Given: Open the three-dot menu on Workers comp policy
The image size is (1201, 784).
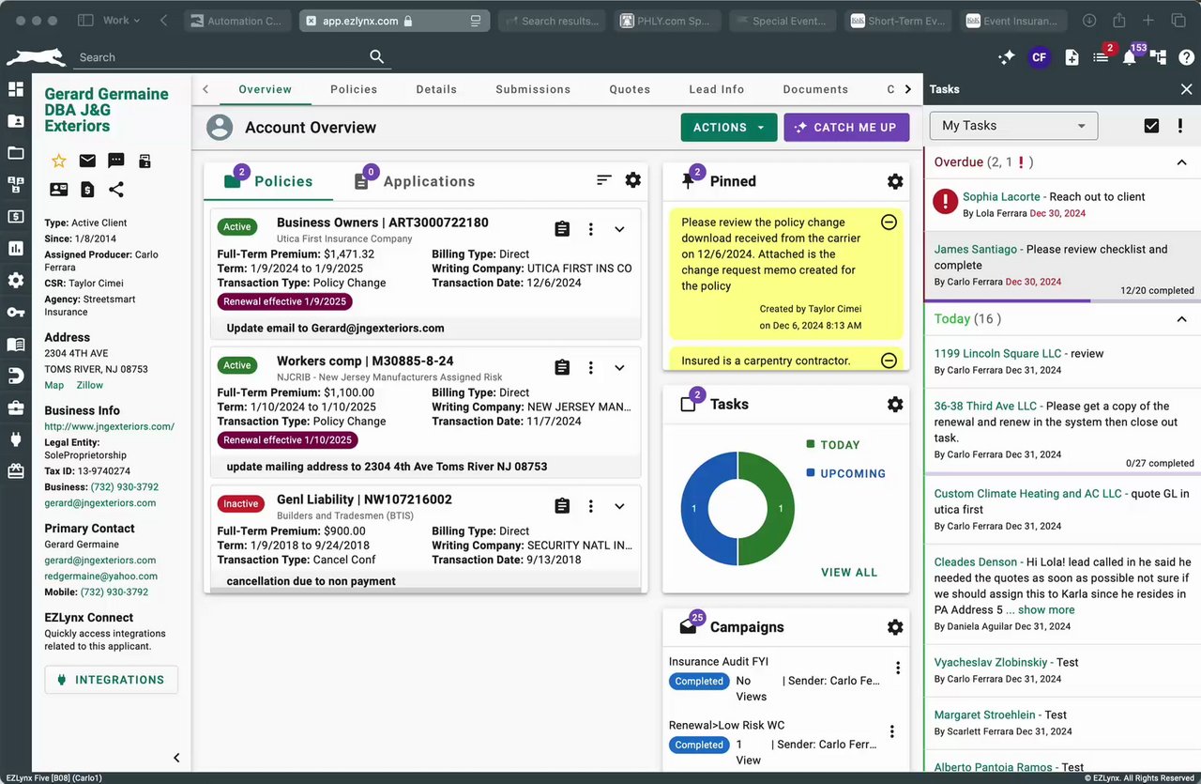Looking at the screenshot, I should pyautogui.click(x=591, y=368).
